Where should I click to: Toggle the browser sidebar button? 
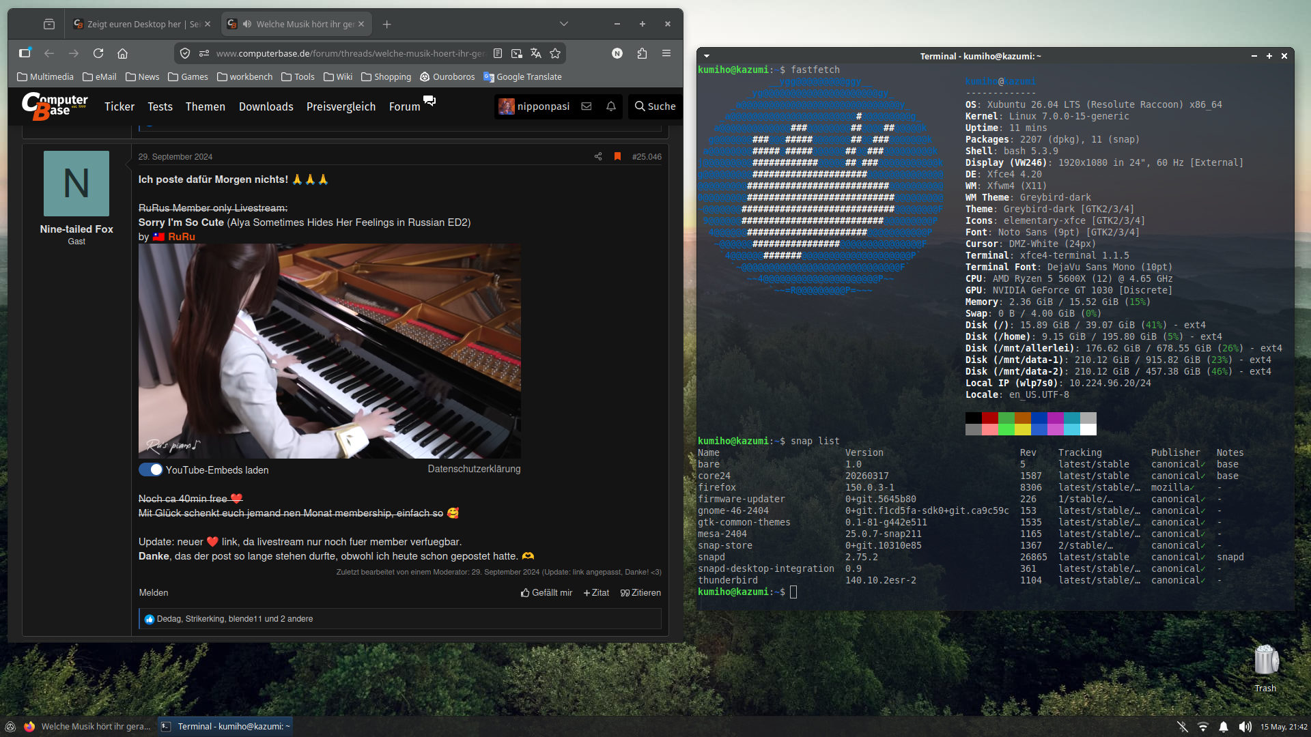coord(25,53)
